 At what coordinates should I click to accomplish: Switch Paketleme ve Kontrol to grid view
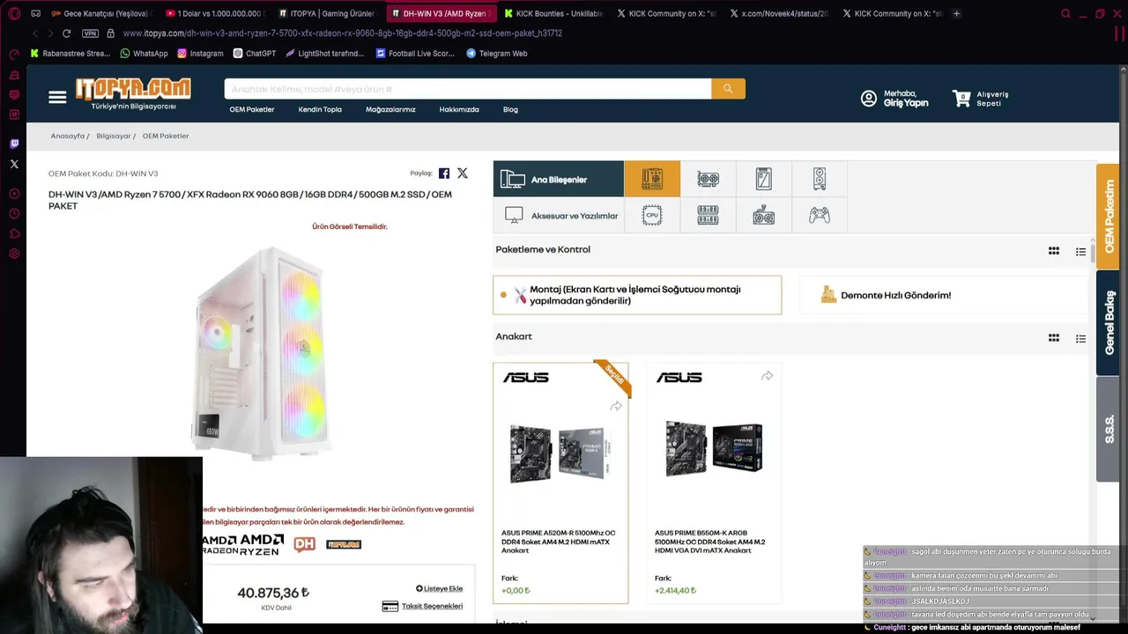1054,251
